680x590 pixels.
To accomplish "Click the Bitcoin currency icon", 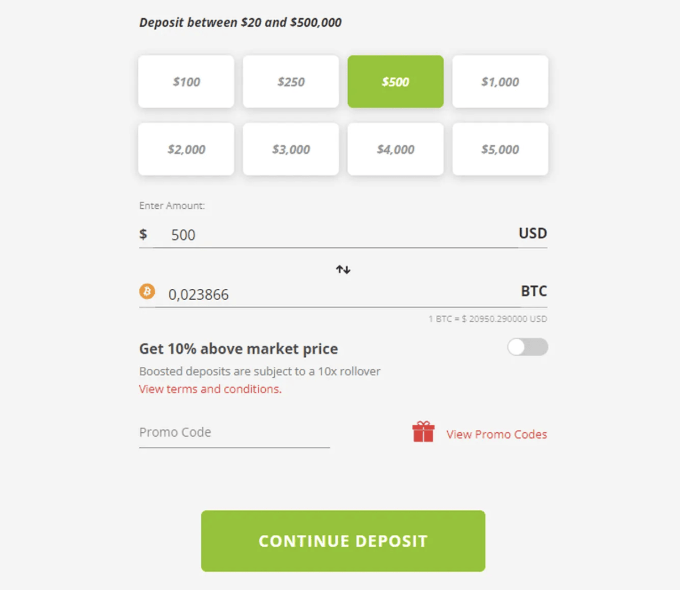I will point(148,291).
